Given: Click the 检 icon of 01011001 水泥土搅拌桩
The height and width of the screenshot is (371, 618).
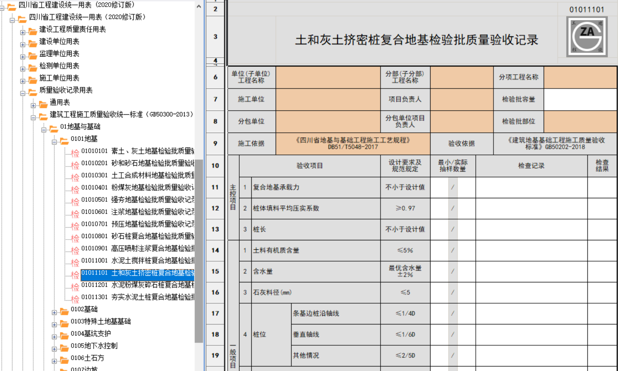Looking at the screenshot, I should [75, 262].
